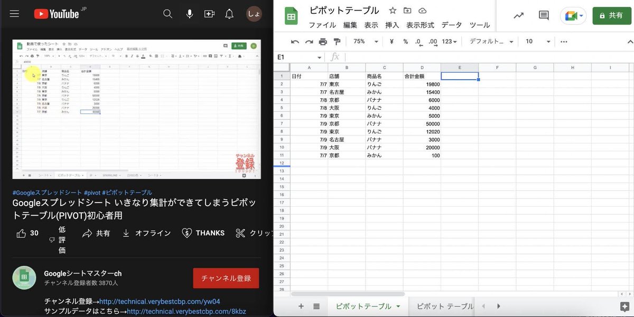Open the E1 name box dropdown
The height and width of the screenshot is (317, 634).
[x=319, y=57]
